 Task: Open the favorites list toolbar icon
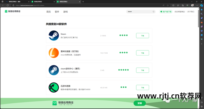pyautogui.click(x=178, y=5)
